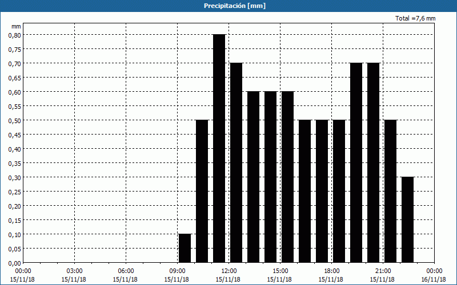Select the 15/11/18 date under 12:00
The height and width of the screenshot is (285, 457).
click(228, 279)
